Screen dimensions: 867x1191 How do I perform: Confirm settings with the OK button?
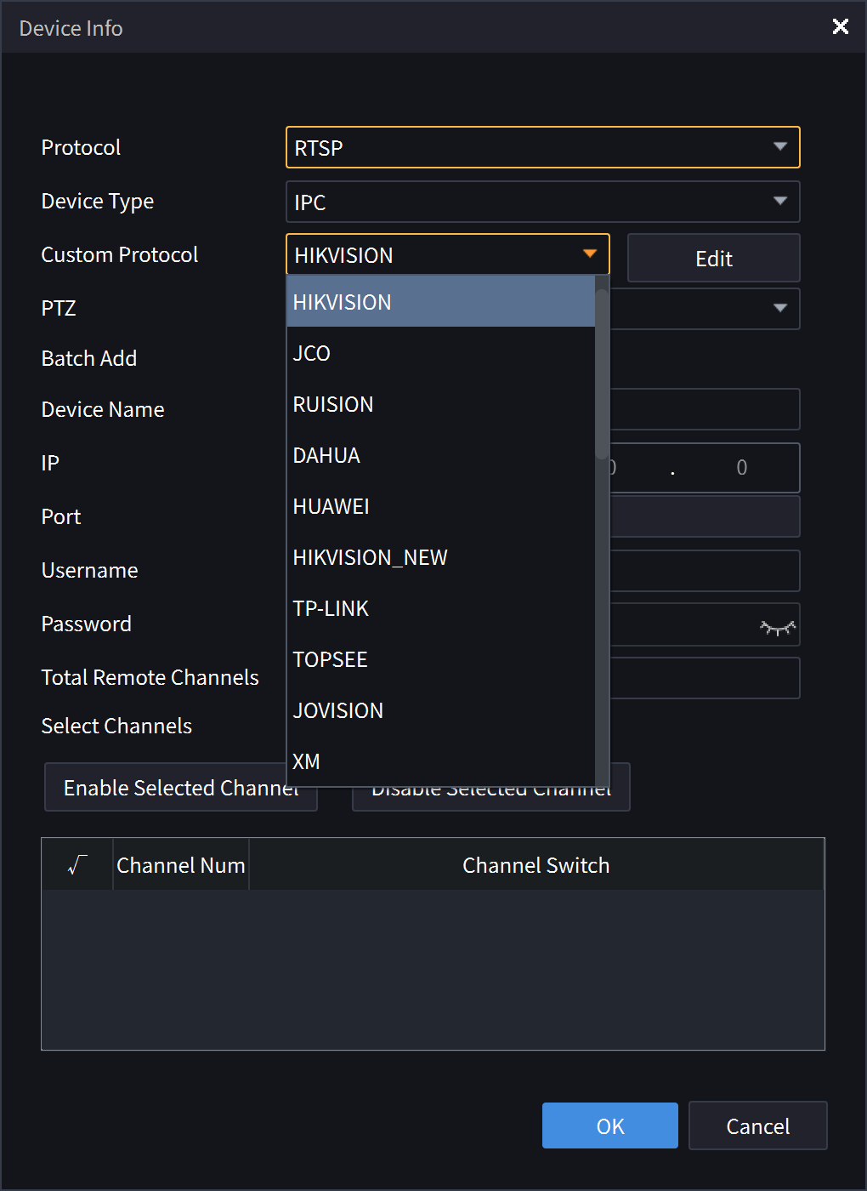(609, 1125)
